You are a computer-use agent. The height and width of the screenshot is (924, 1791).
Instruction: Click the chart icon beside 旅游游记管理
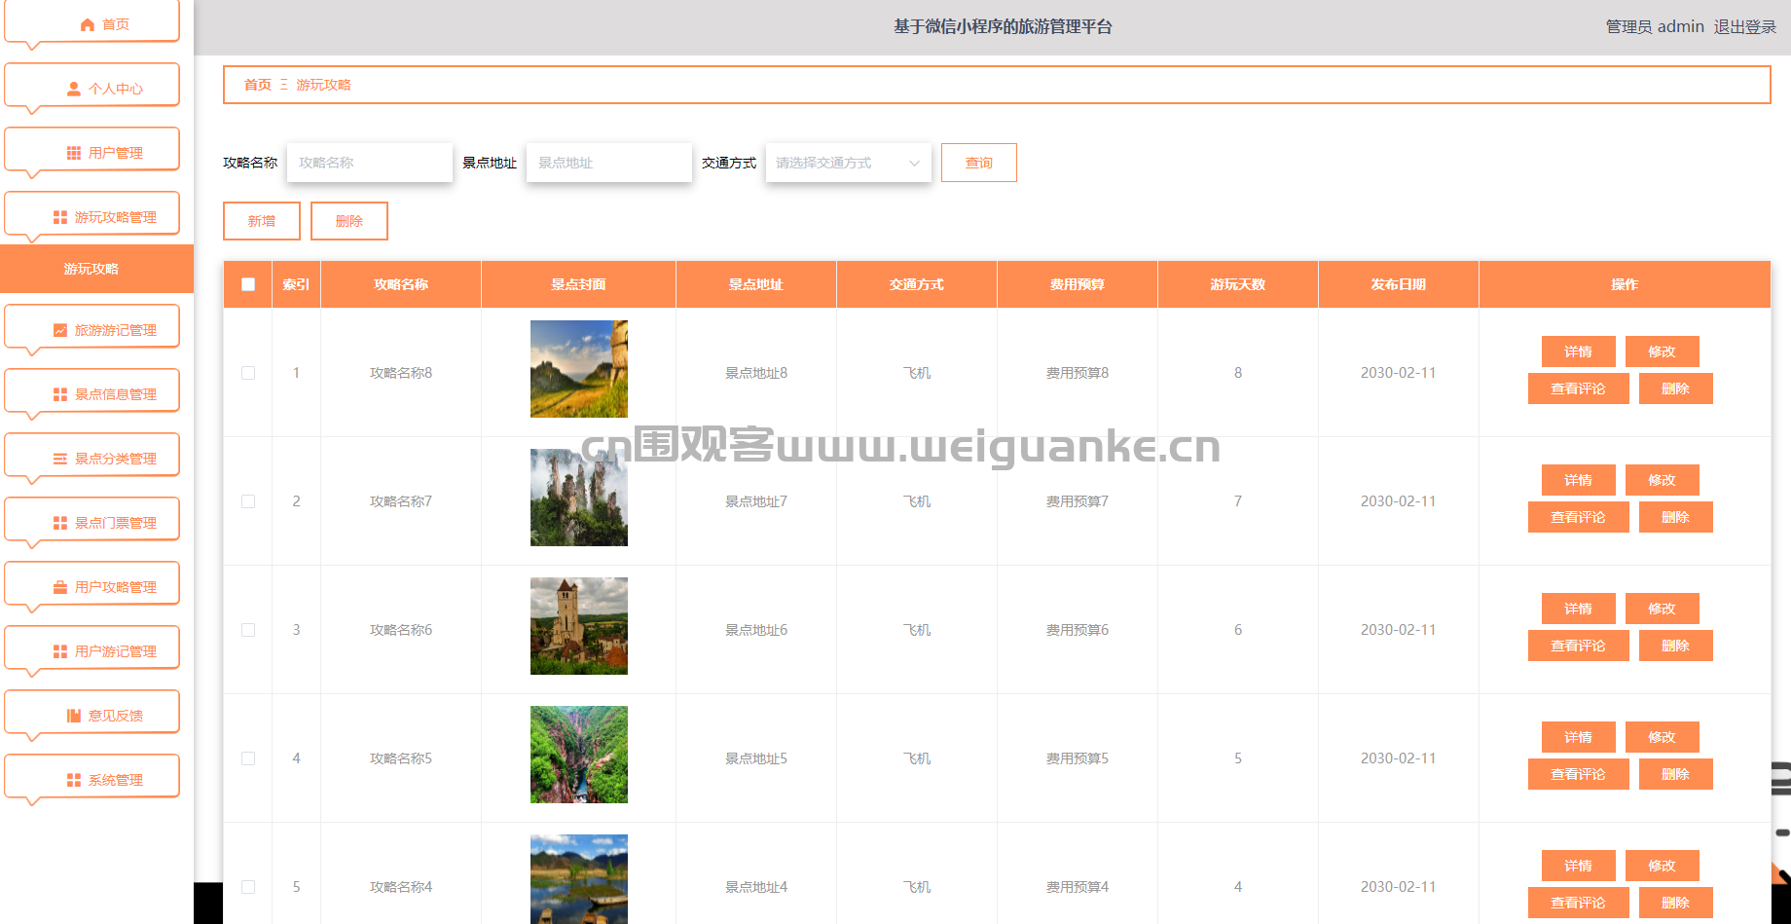60,330
